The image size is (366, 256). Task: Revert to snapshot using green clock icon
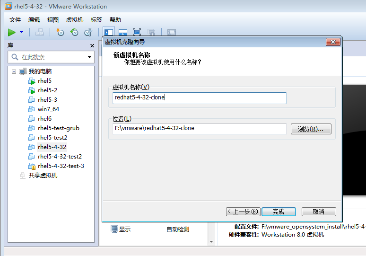[74, 32]
